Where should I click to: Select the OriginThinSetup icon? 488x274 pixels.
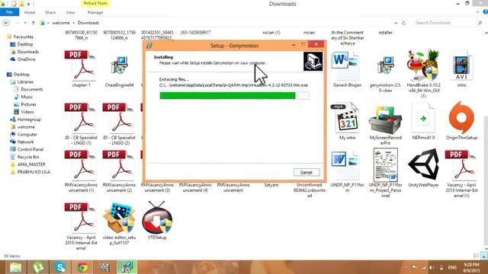[x=461, y=117]
